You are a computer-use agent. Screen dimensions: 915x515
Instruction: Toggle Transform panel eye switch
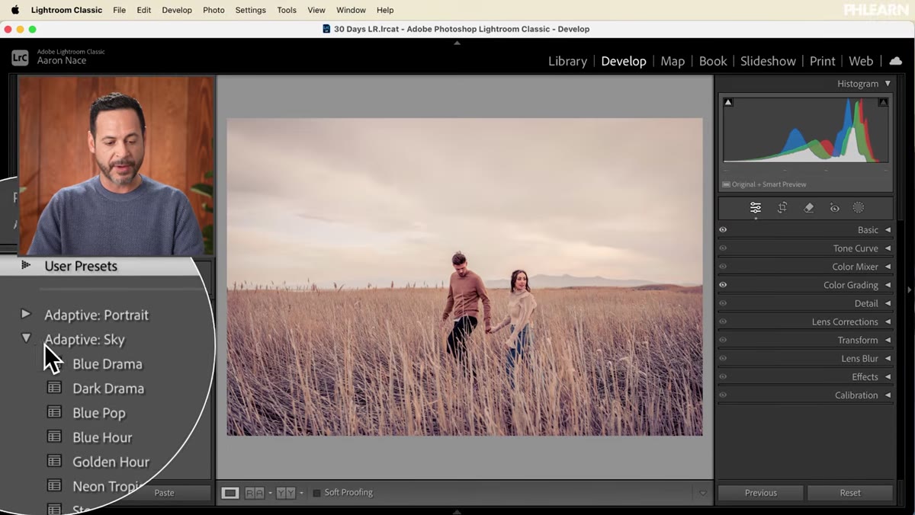[x=723, y=340]
